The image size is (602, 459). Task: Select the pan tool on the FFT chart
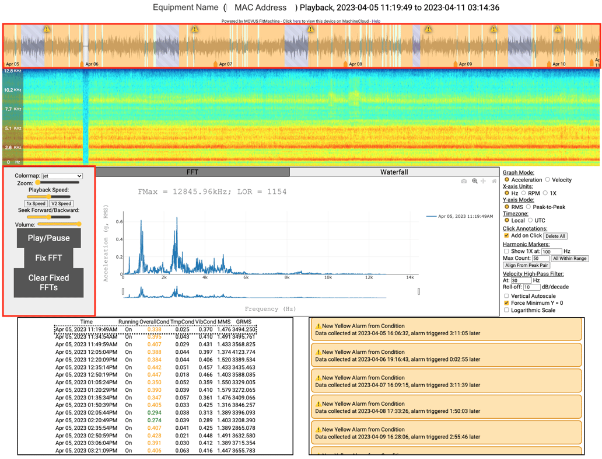click(x=483, y=181)
